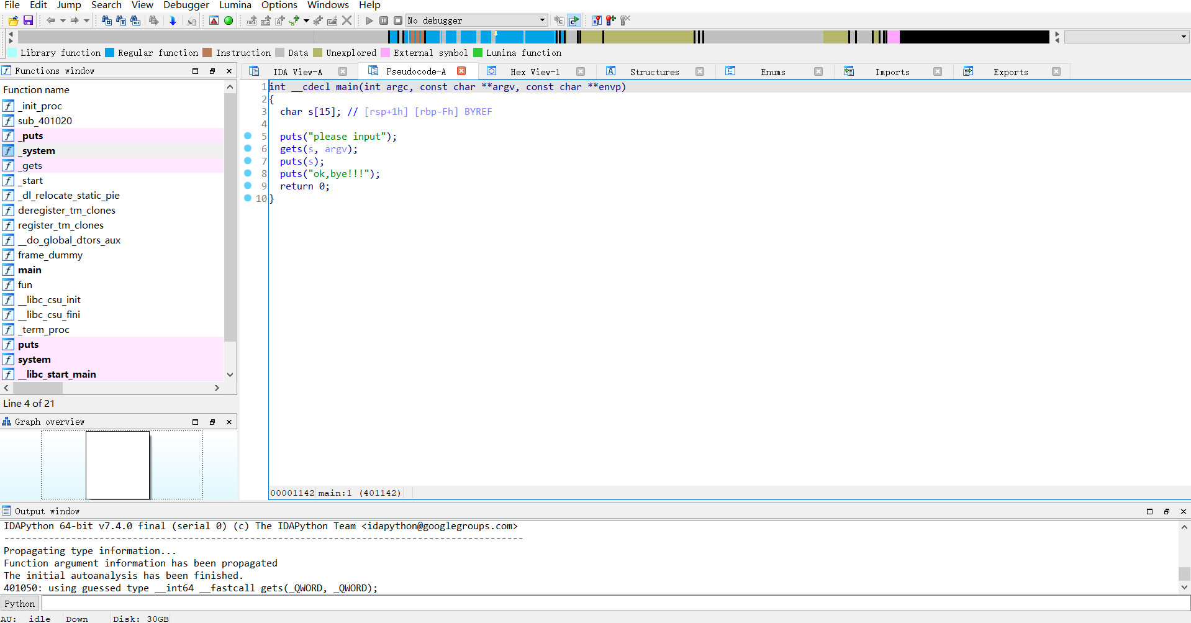Click the binoculars binary search icon
Screen dimensions: 1191x623
tap(135, 20)
